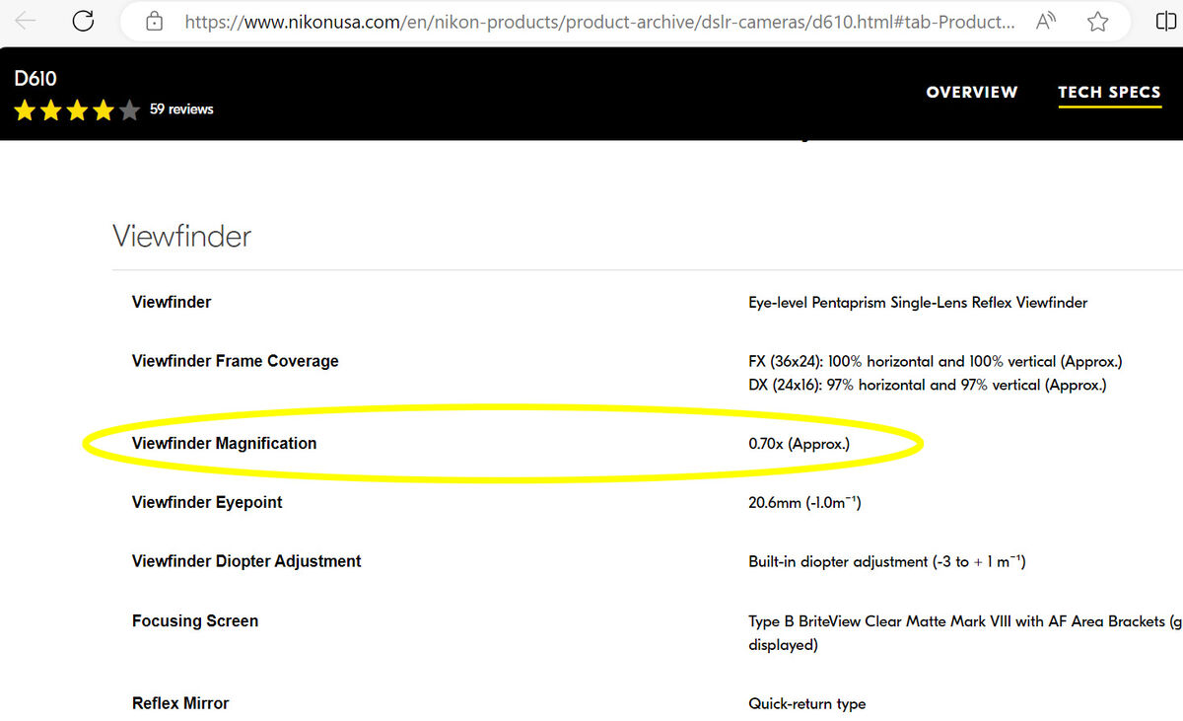This screenshot has width=1183, height=721.
Task: Select the Viewfinder Magnification label
Action: (x=225, y=443)
